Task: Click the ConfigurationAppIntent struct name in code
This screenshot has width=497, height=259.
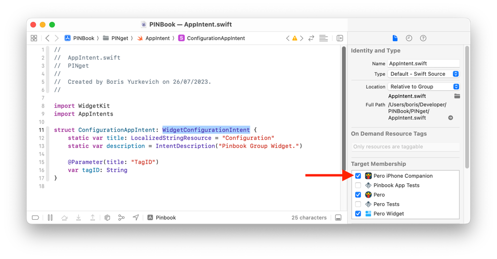Action: [117, 130]
